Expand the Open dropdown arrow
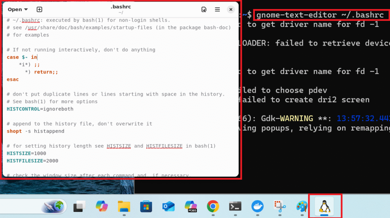The height and width of the screenshot is (218, 390). click(x=26, y=9)
